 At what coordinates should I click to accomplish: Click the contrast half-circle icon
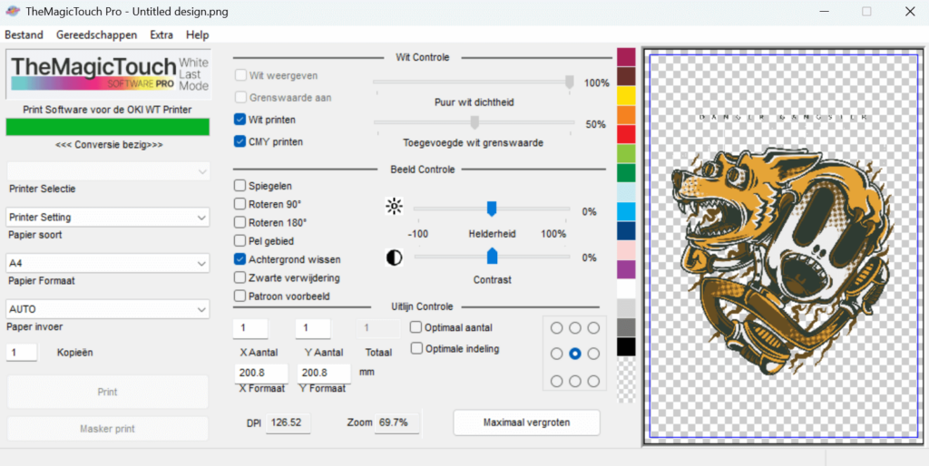click(394, 257)
